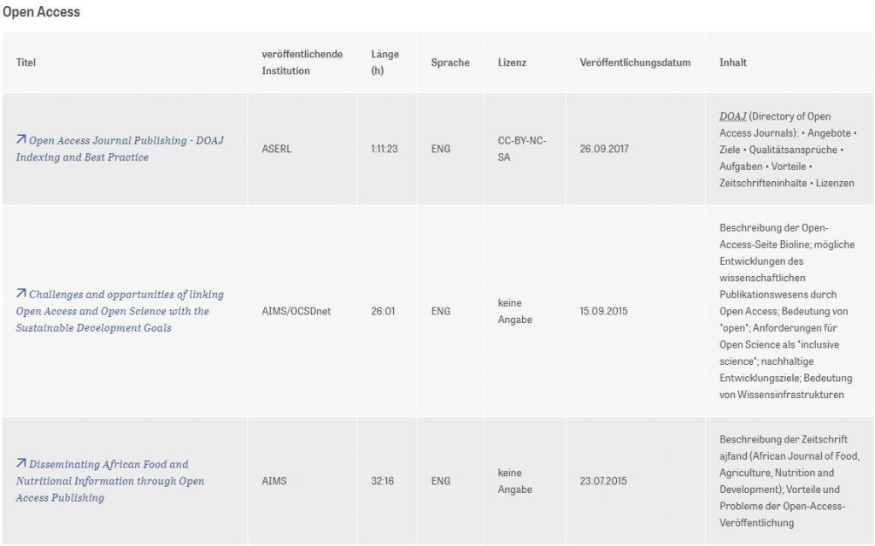
Task: Click the ASERL institution cell
Action: [x=276, y=149]
